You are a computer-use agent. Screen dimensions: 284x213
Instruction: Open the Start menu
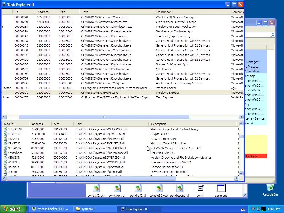tap(13, 209)
